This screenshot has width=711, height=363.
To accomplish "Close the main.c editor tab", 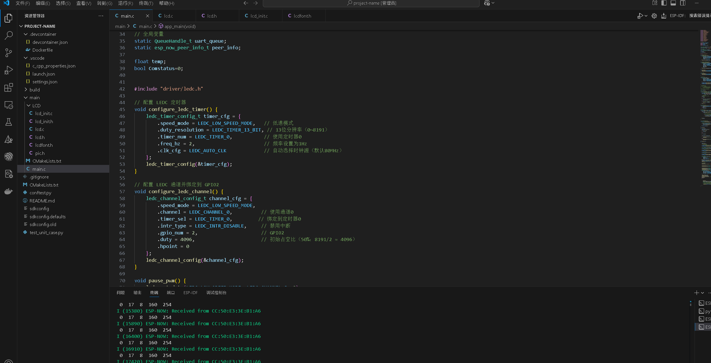I will pos(147,16).
